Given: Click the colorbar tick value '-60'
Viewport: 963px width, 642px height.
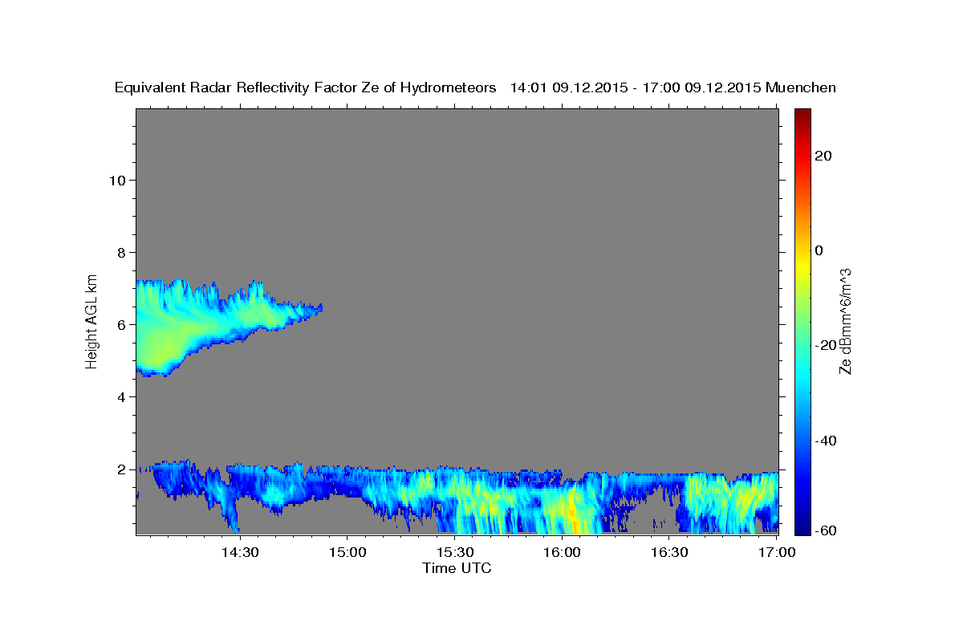Looking at the screenshot, I should pyautogui.click(x=825, y=530).
